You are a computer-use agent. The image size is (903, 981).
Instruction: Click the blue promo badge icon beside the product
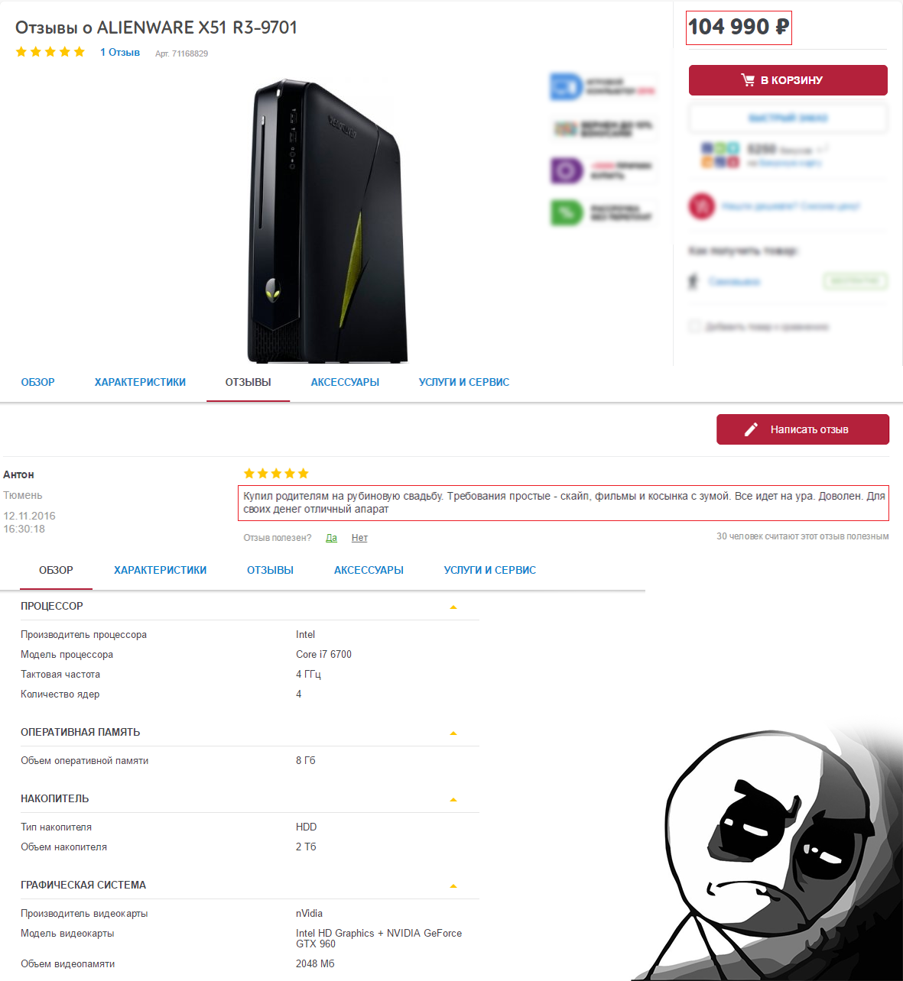(566, 86)
